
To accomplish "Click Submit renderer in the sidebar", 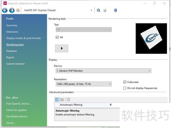I will 15,64.
